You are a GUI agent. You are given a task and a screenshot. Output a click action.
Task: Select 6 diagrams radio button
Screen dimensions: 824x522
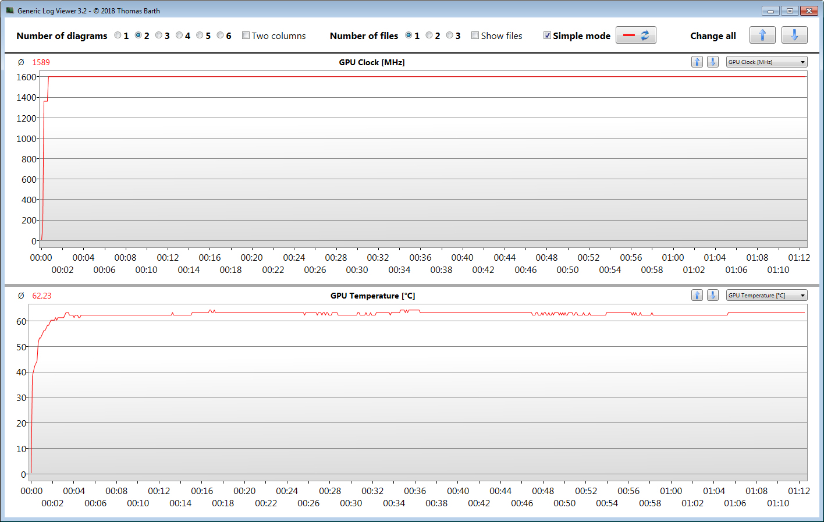220,35
